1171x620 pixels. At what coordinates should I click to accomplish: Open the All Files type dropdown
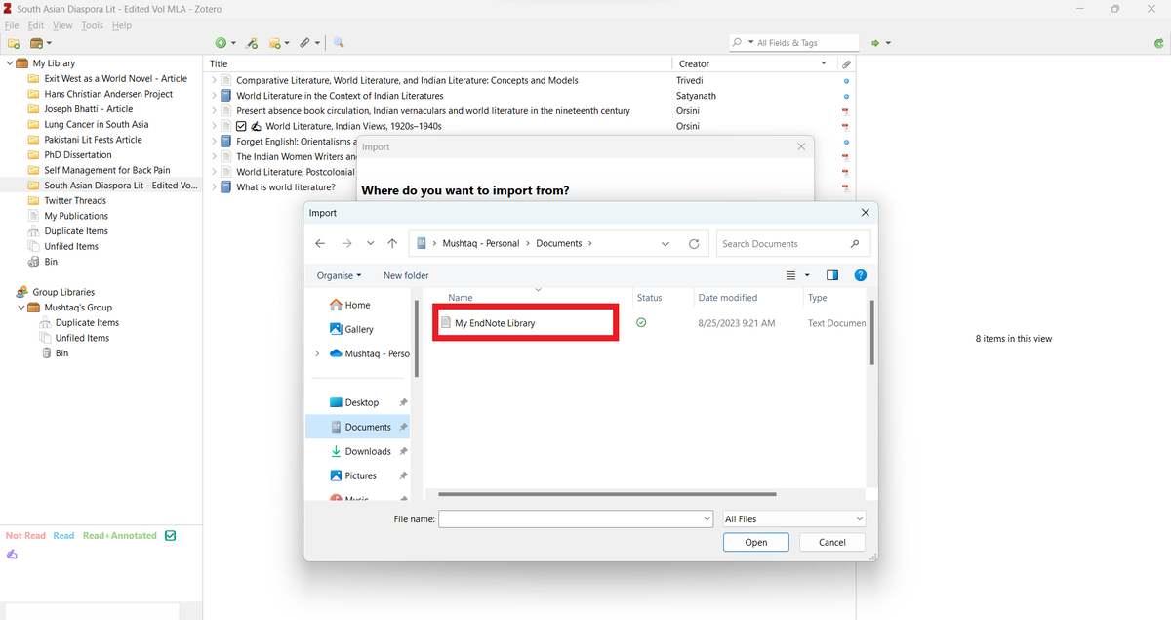[x=793, y=519]
